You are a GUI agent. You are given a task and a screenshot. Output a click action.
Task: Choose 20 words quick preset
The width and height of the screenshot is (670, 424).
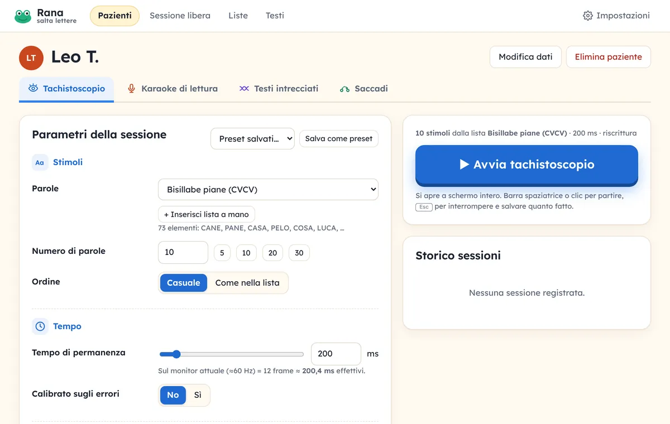272,253
